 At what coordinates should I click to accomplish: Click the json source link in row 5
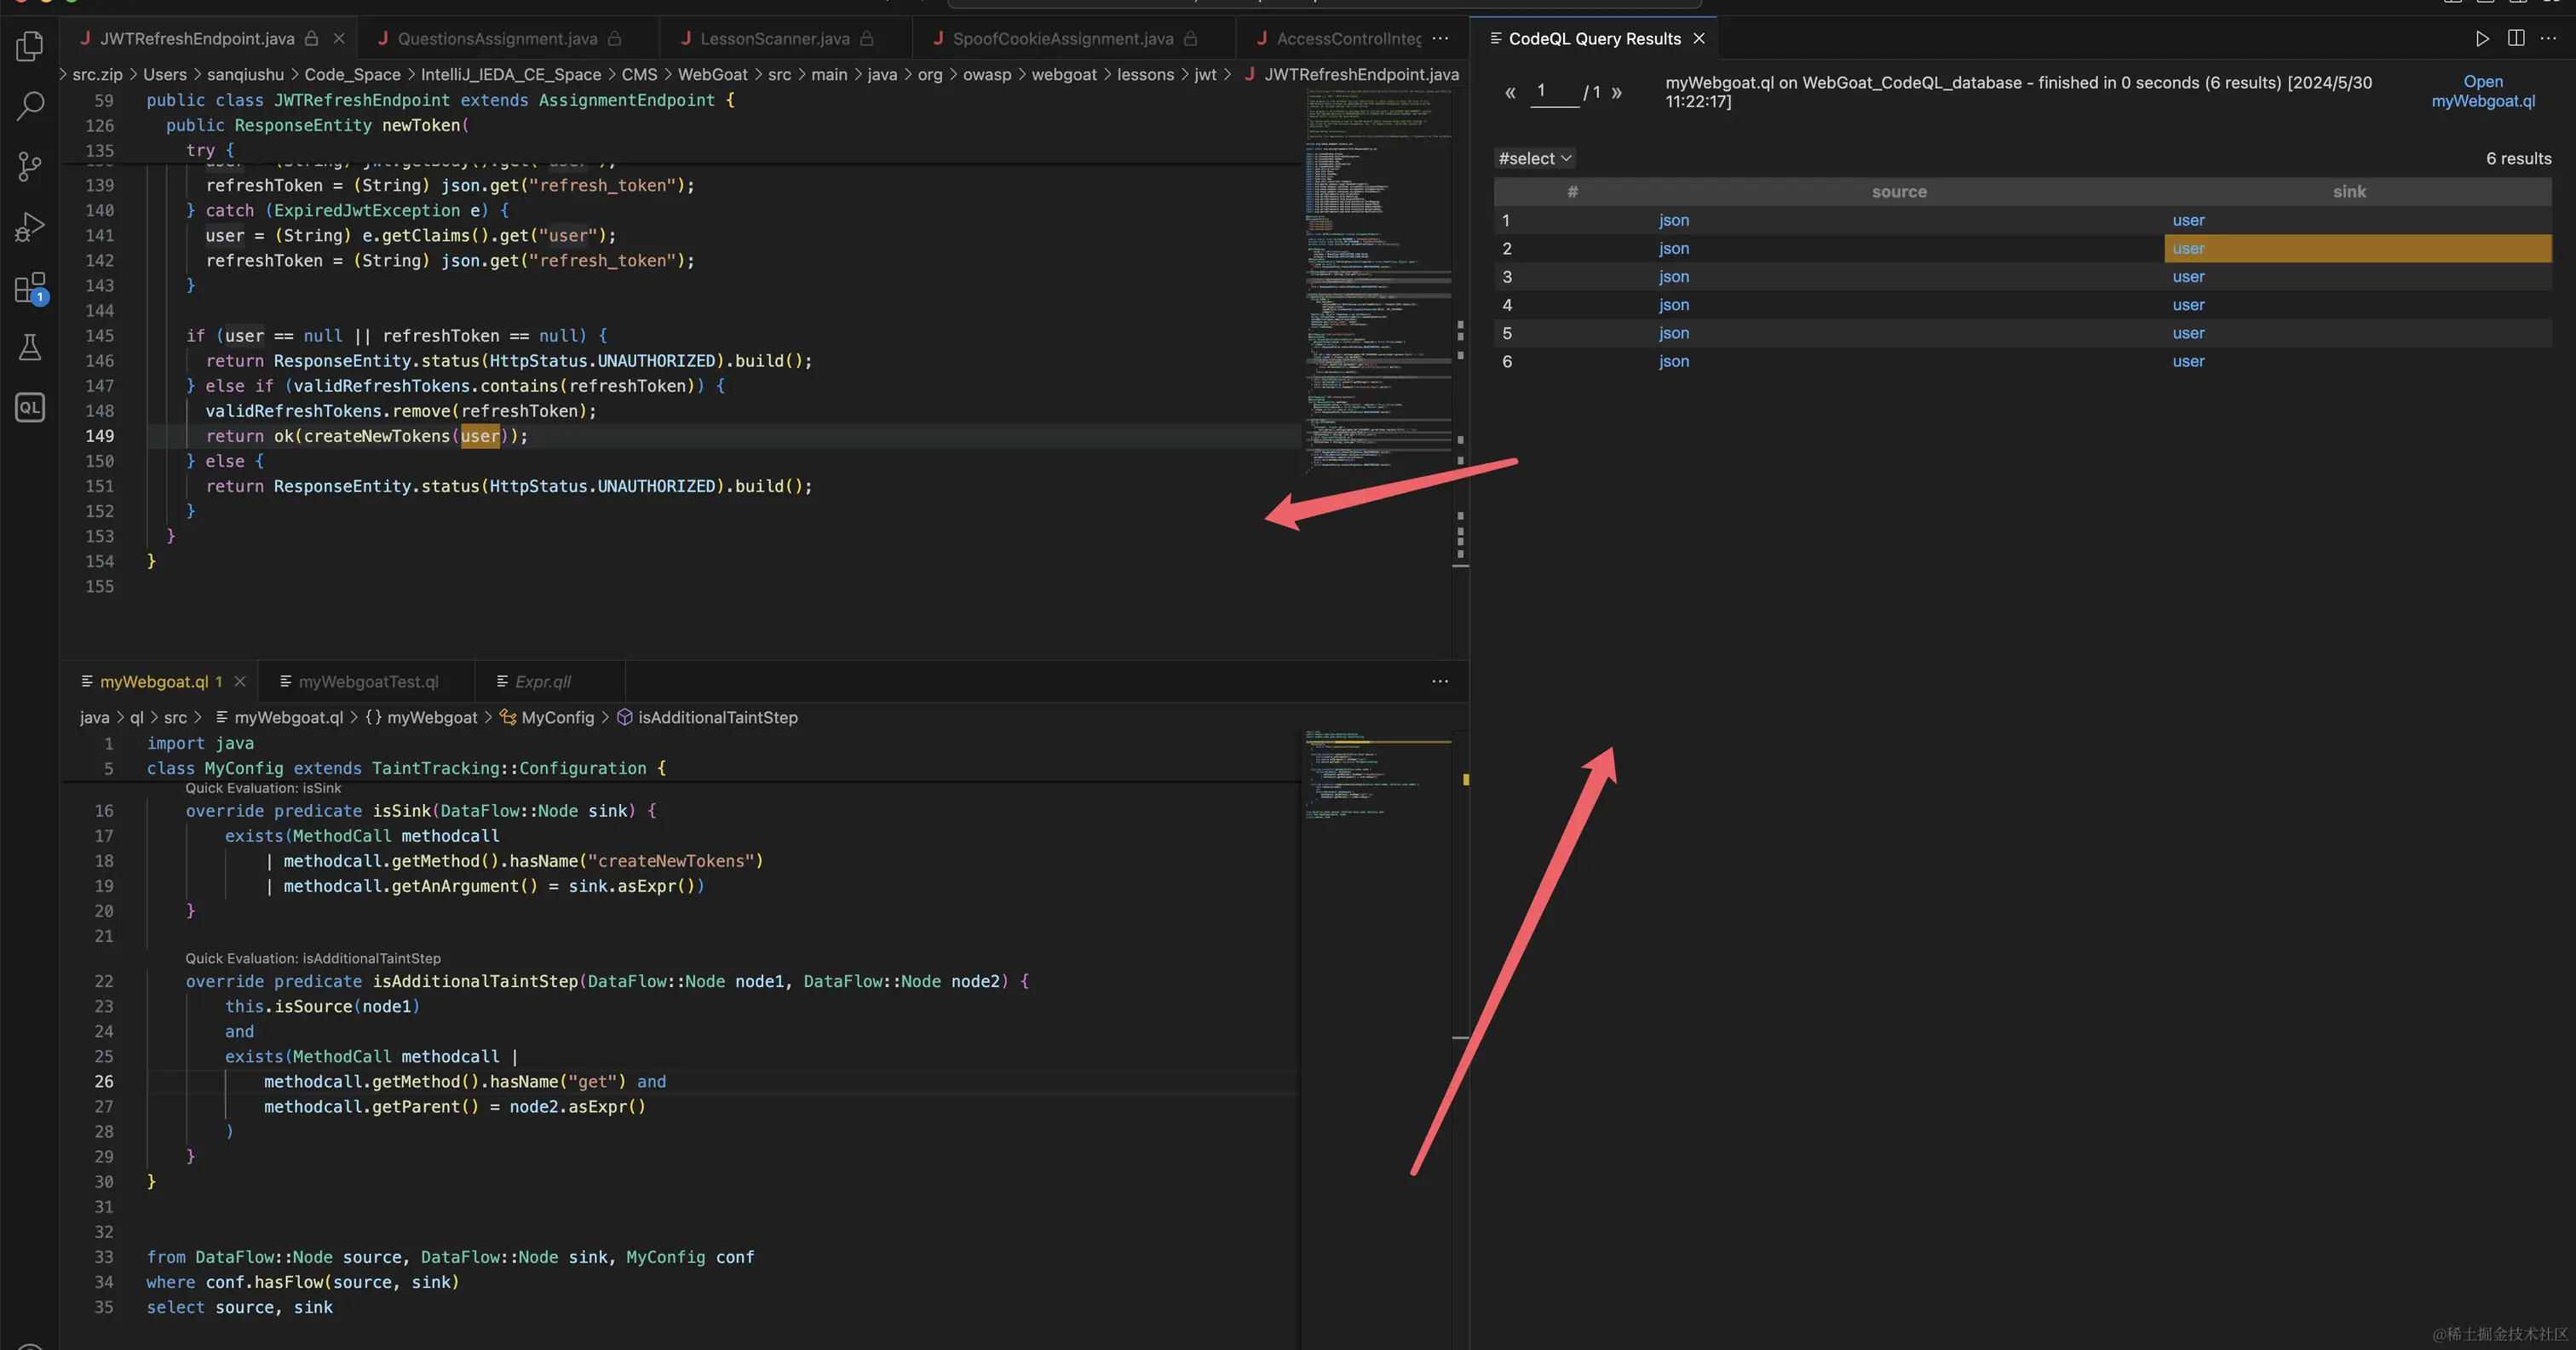[x=1674, y=333]
